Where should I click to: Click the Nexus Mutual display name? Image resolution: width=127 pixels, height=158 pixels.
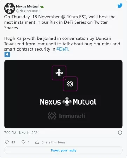click(27, 6)
